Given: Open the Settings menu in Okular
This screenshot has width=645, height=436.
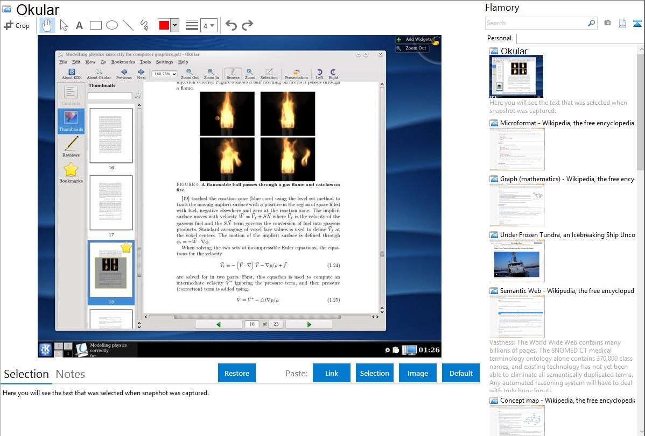Looking at the screenshot, I should [x=165, y=62].
